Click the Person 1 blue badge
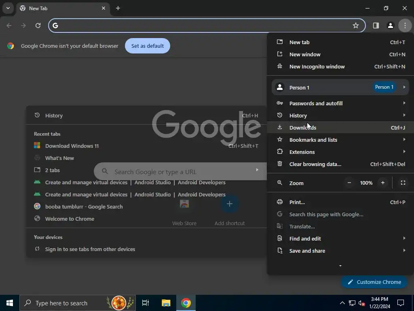This screenshot has width=414, height=311. tap(384, 87)
